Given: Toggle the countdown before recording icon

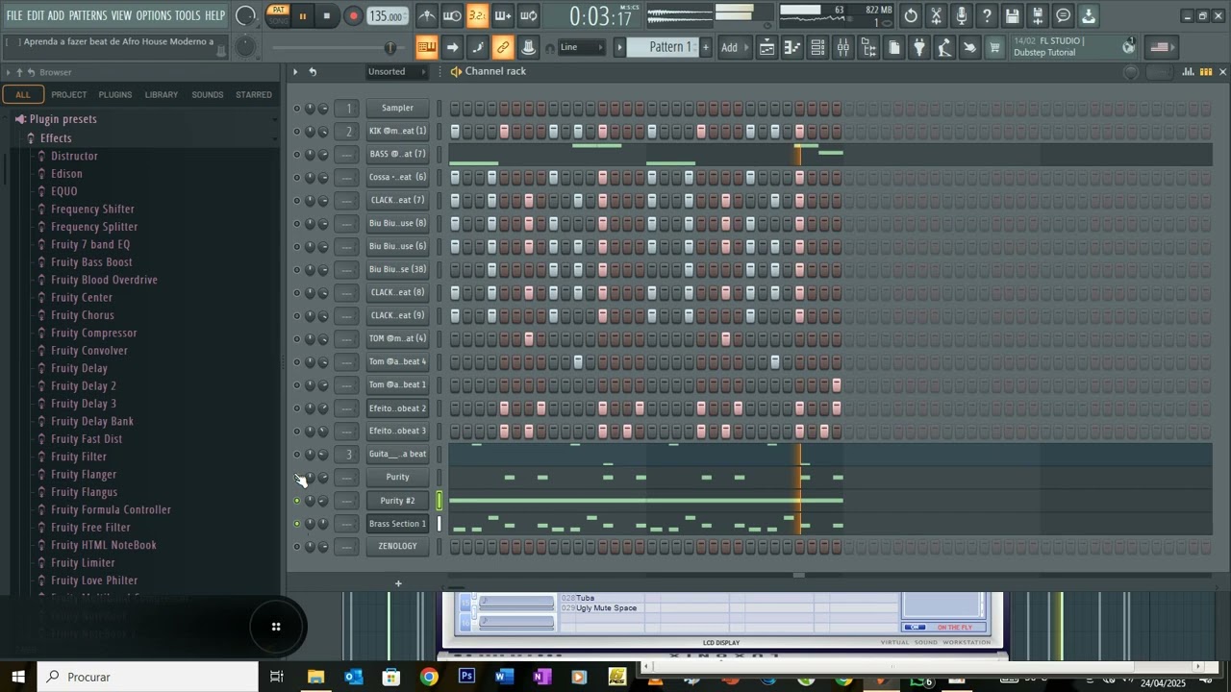Looking at the screenshot, I should 477,16.
